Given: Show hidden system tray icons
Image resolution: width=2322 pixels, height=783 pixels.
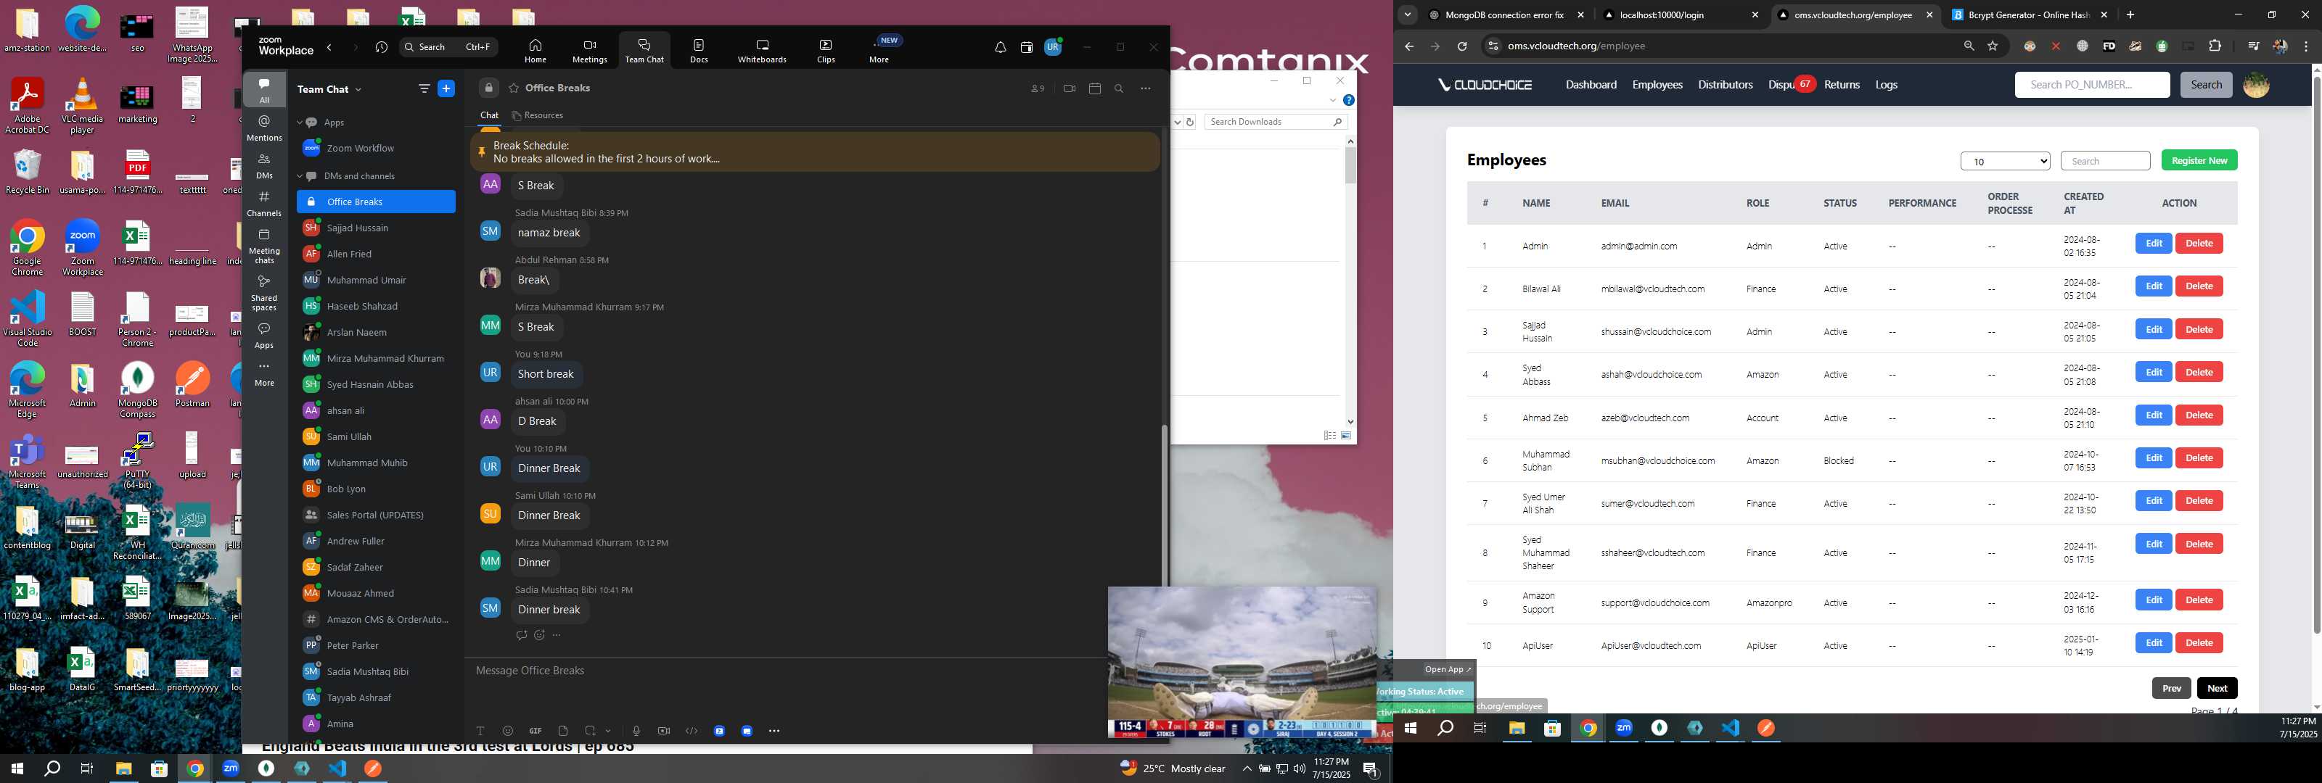Looking at the screenshot, I should tap(1247, 768).
